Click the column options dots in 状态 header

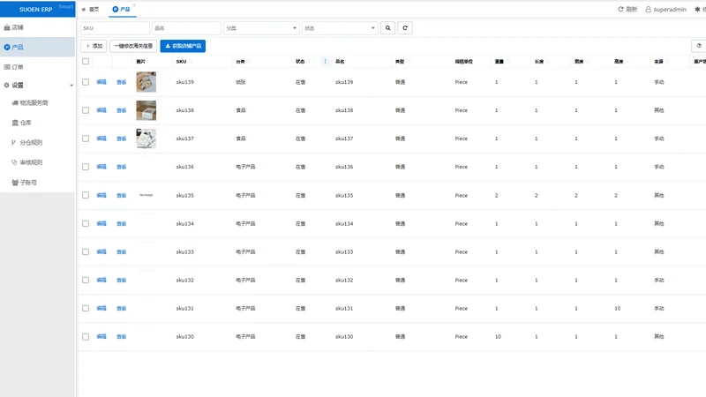325,61
